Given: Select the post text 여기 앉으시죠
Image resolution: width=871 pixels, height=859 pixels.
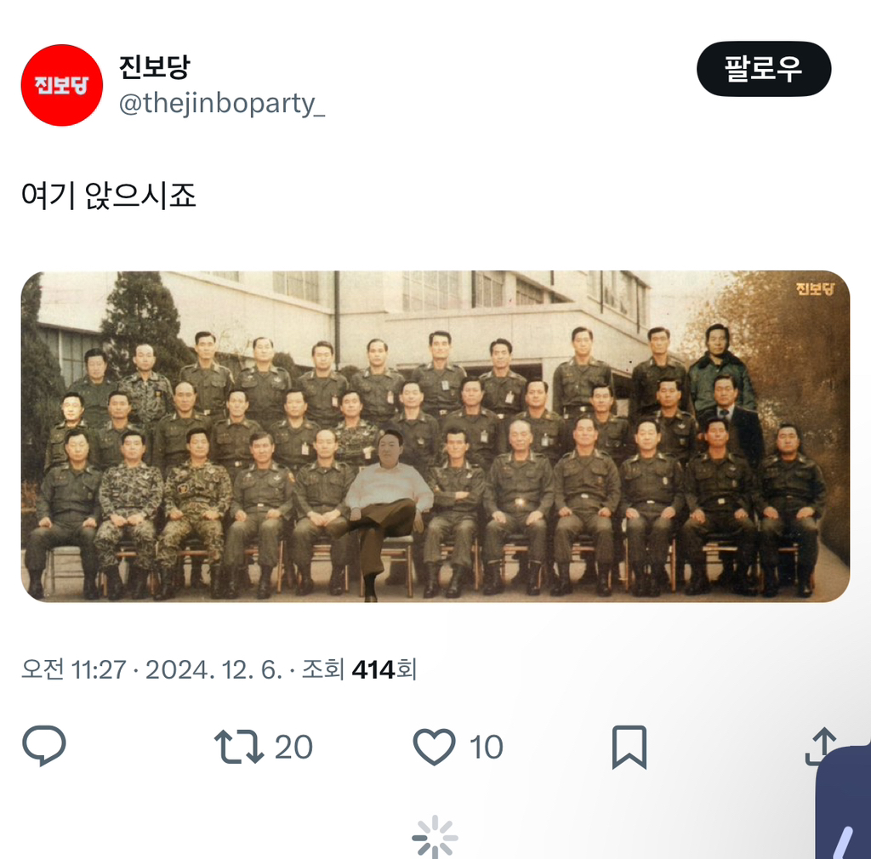Looking at the screenshot, I should coord(108,196).
